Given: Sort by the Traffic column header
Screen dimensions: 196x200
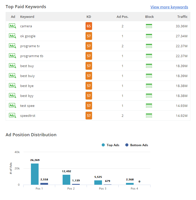Looking at the screenshot, I should pyautogui.click(x=182, y=17).
